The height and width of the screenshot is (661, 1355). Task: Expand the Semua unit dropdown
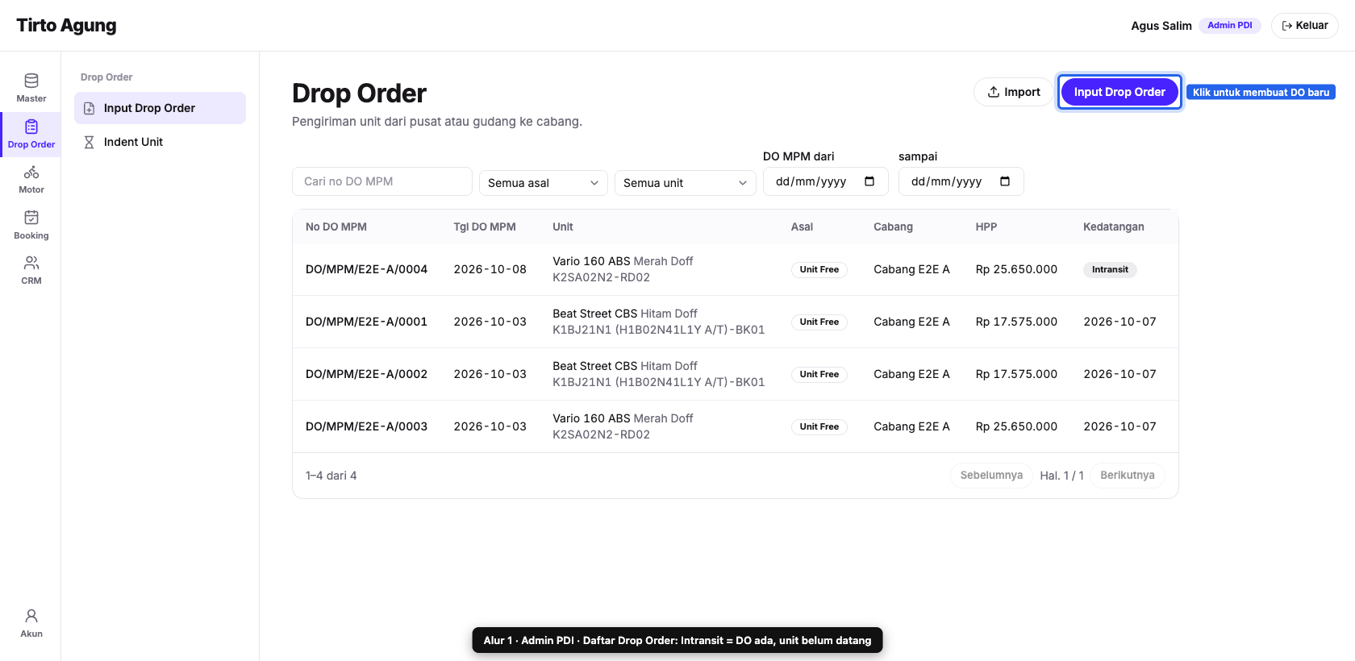(686, 183)
